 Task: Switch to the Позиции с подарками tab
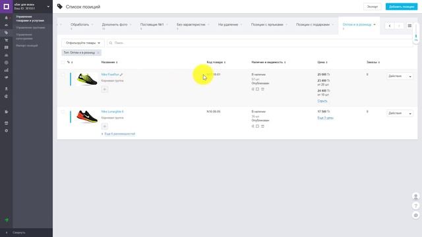tap(313, 24)
